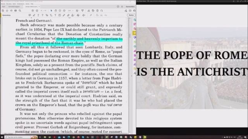Save the PDF with the save icon

[3, 10]
